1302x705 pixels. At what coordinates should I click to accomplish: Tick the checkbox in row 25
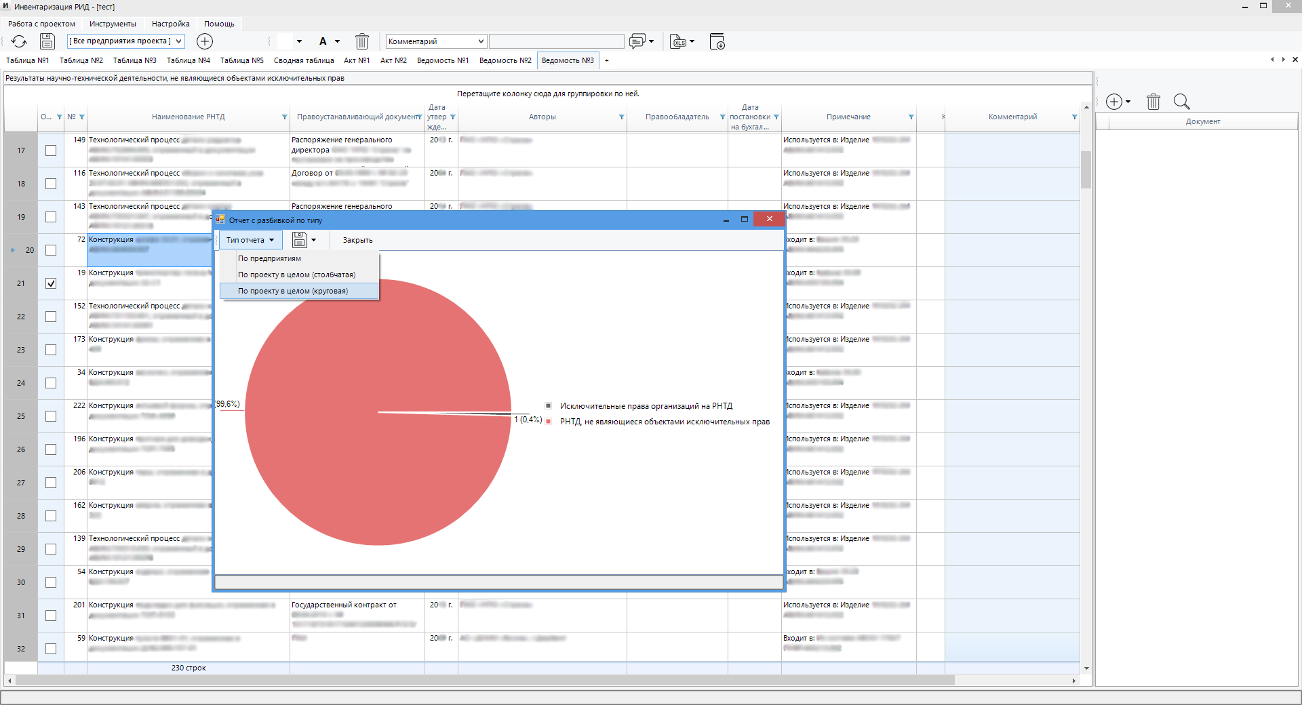pos(51,416)
